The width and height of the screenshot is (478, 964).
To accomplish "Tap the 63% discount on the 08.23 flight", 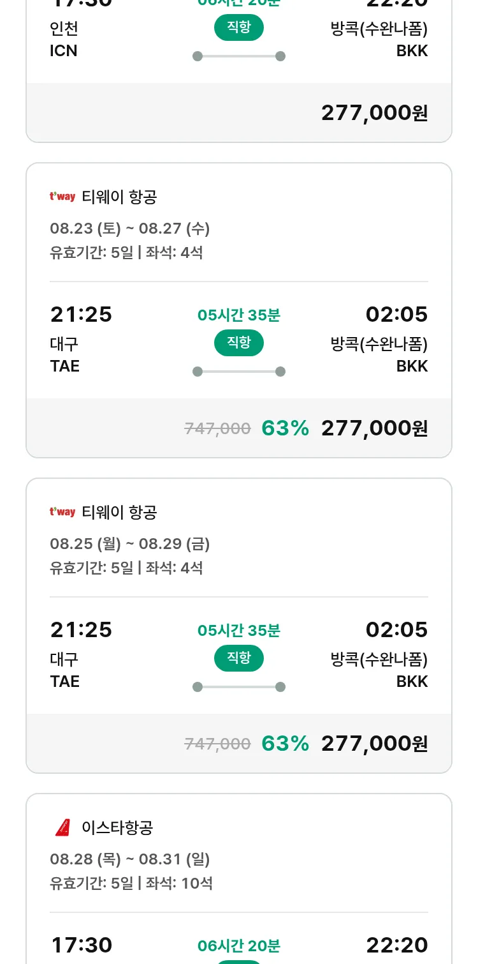I will pos(285,428).
